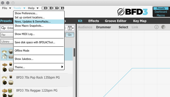Switch to Drummer perspective view
This screenshot has width=170, height=97.
(x=103, y=27)
